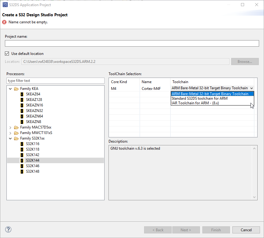The image size is (264, 238).
Task: Select processor SKEAZ128 label
Action: tap(34, 100)
